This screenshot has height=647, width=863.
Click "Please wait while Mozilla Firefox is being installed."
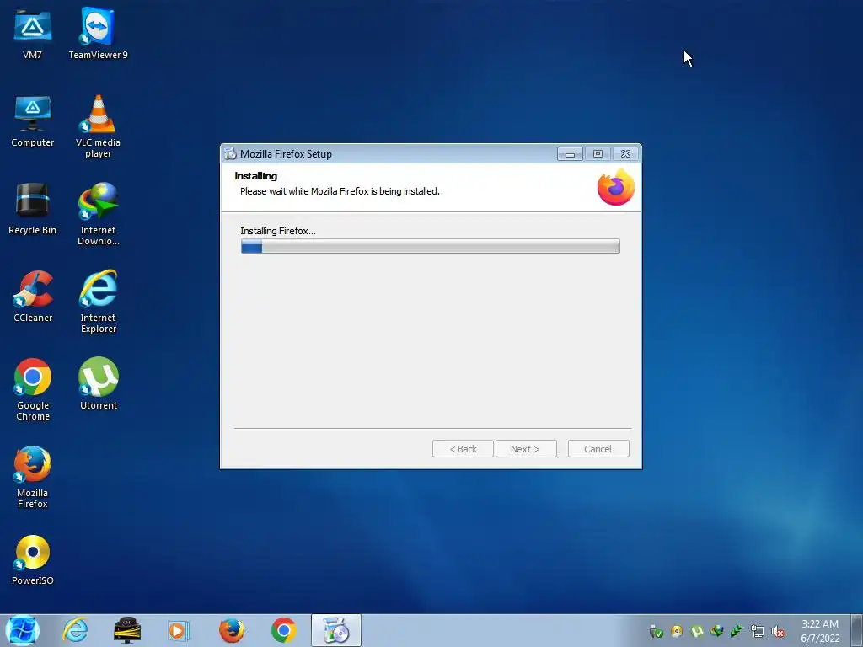click(x=340, y=191)
